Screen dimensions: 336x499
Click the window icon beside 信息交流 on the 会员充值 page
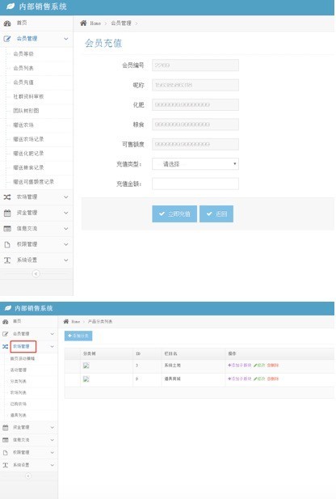[x=7, y=229]
